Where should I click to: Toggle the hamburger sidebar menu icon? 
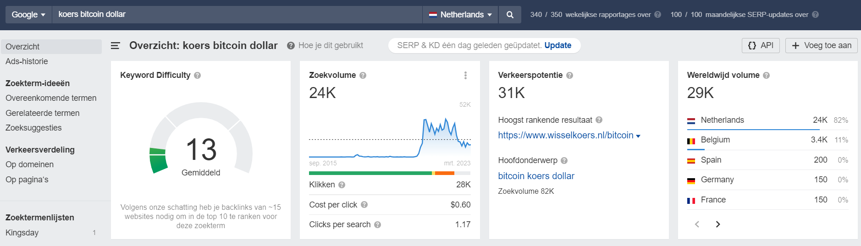click(x=116, y=45)
